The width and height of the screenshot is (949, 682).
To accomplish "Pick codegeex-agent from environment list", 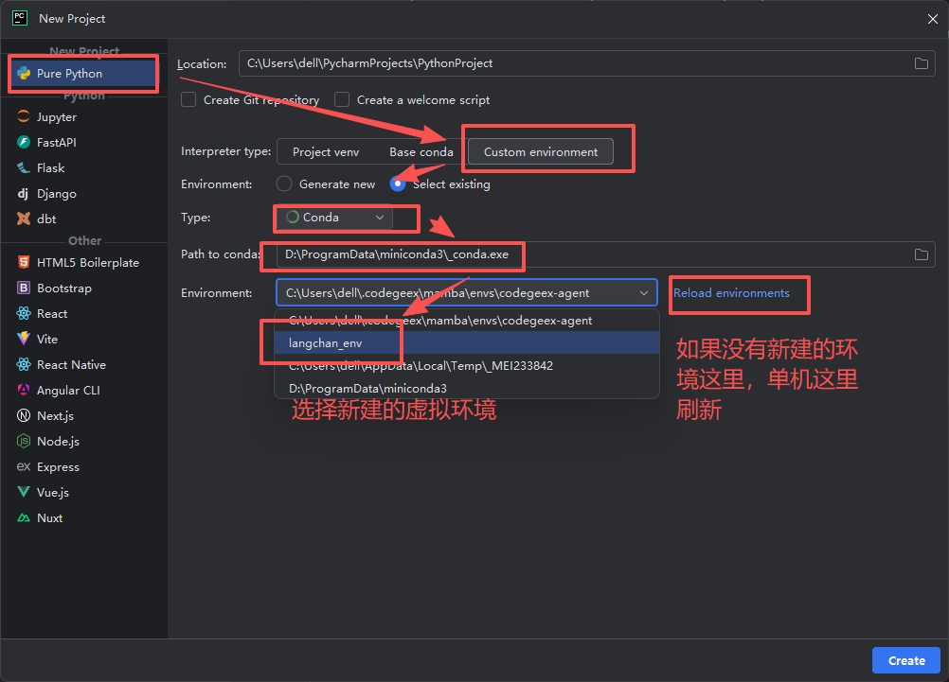I will coord(467,321).
